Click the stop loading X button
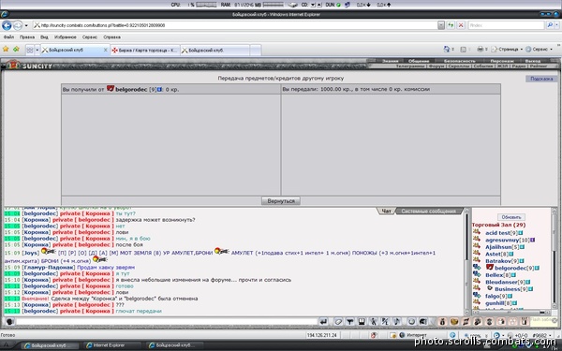 coord(461,25)
